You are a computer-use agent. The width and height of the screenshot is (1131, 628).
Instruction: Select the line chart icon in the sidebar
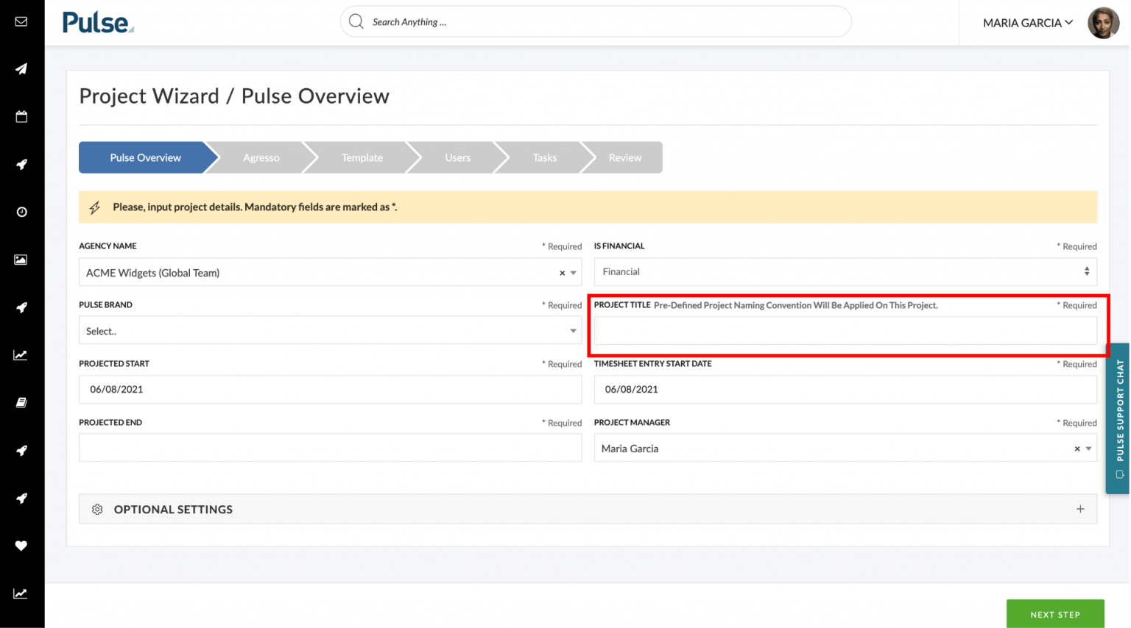[x=21, y=354]
